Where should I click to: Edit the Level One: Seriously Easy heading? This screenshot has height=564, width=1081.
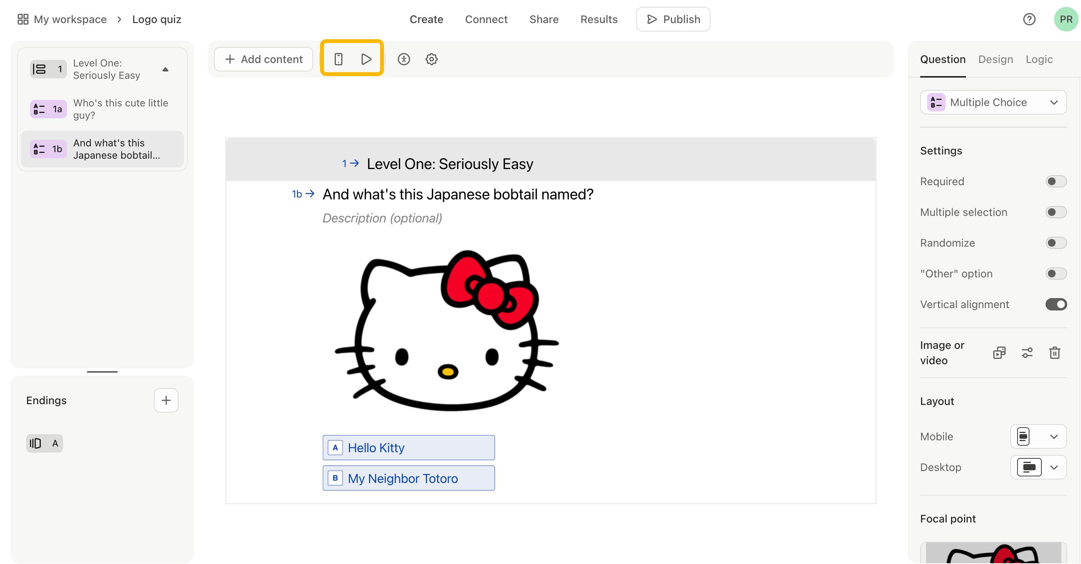(450, 164)
